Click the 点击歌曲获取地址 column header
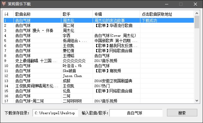This screenshot has height=123, width=203. (x=157, y=14)
